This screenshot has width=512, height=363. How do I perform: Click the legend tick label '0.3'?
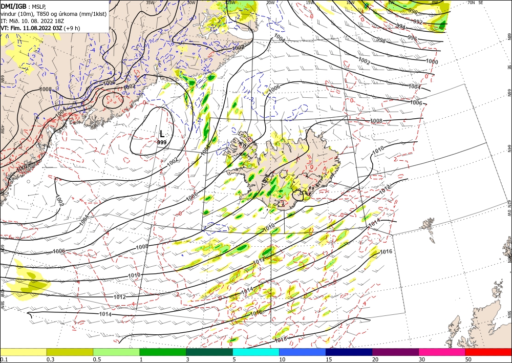tap(50, 359)
